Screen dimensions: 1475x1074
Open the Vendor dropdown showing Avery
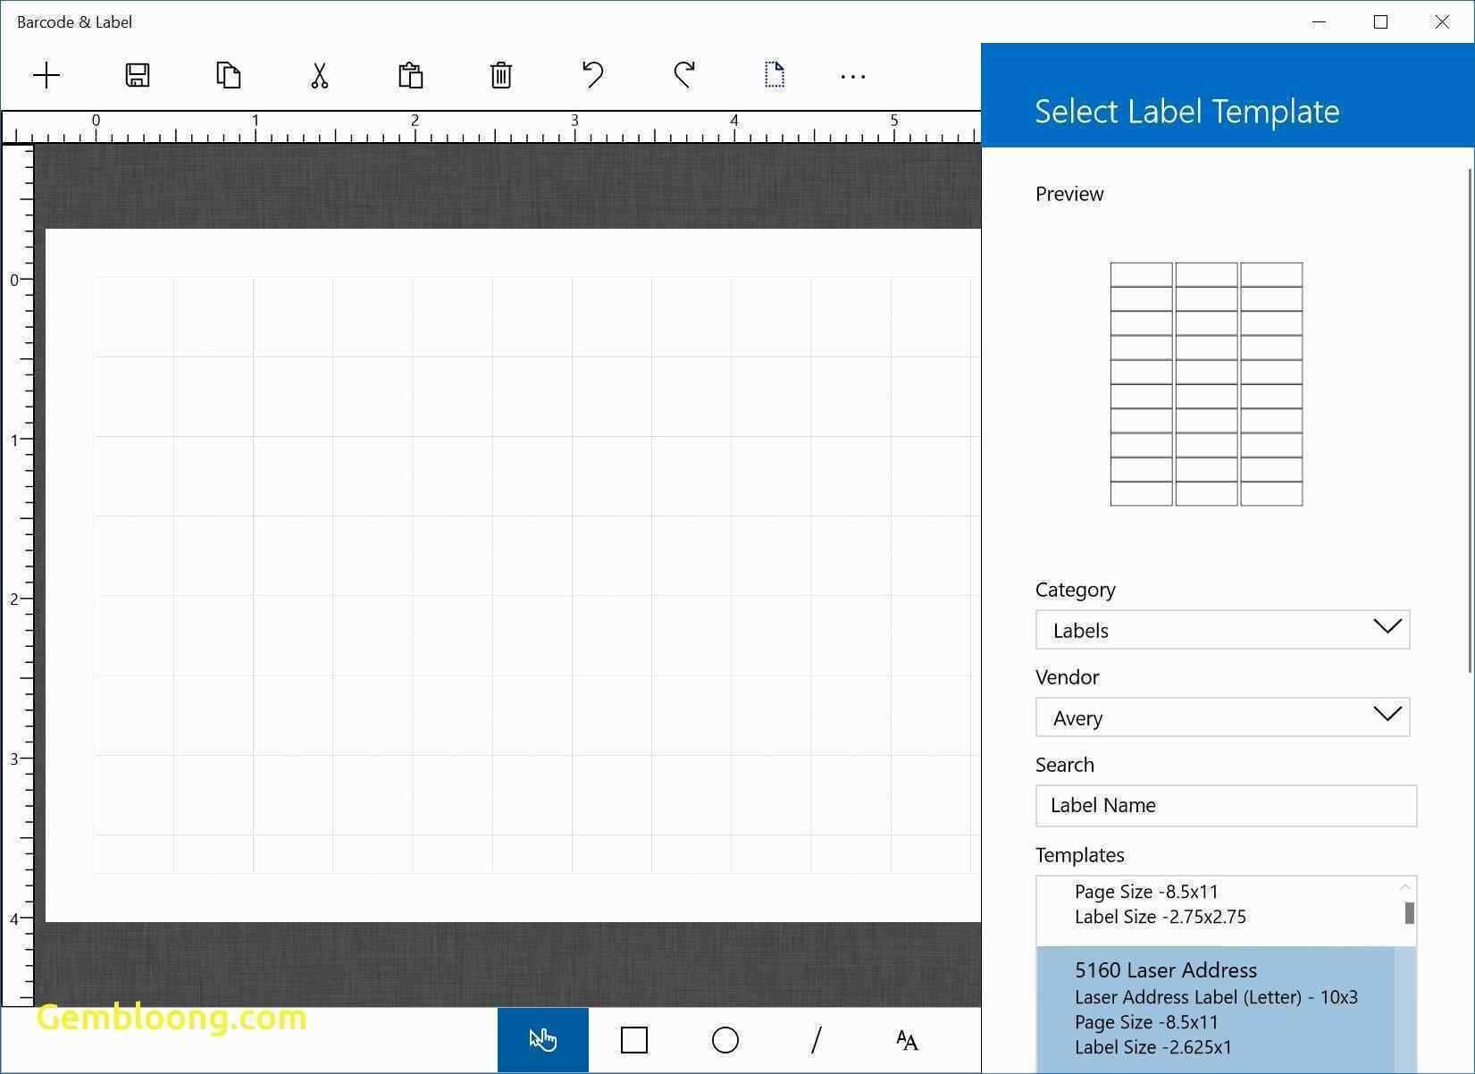pos(1222,717)
